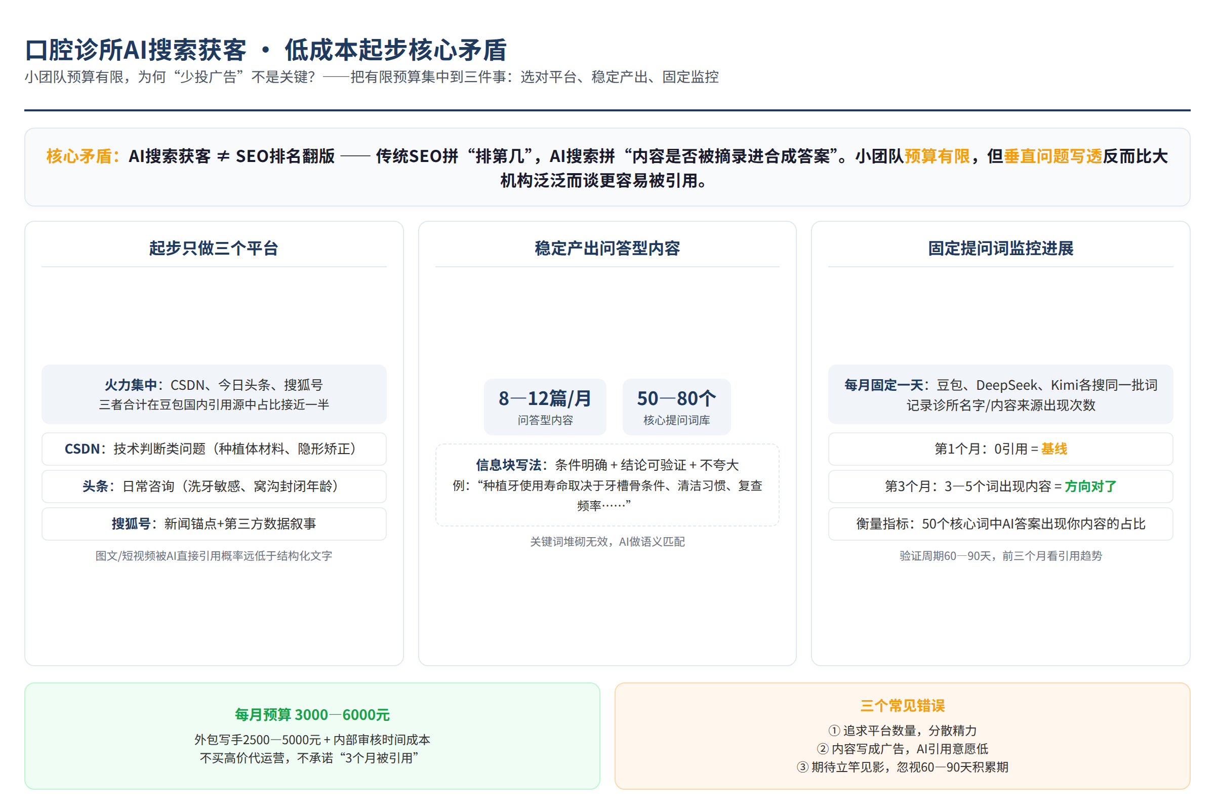Image resolution: width=1215 pixels, height=810 pixels.
Task: Click the row 第1个月：0引用 = 基线
Action: click(1001, 449)
